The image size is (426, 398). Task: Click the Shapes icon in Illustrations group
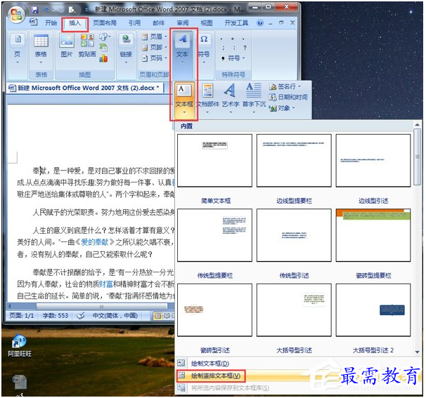(x=105, y=37)
